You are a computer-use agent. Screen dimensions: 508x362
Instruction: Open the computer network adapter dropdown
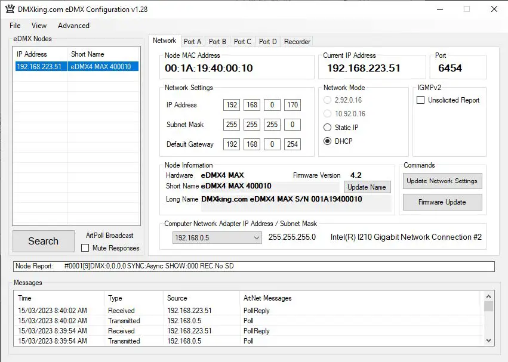(x=257, y=237)
